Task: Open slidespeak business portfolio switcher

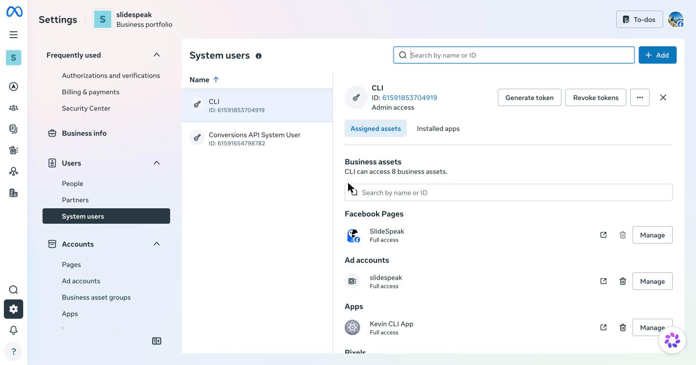Action: [133, 19]
